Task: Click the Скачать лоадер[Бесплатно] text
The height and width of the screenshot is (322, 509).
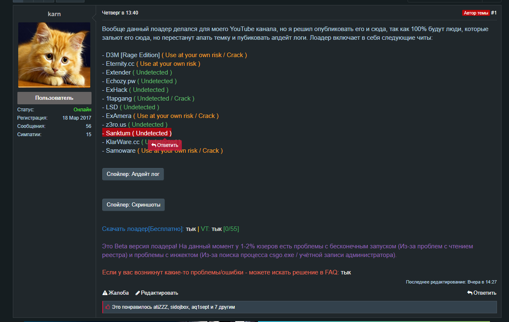Action: pyautogui.click(x=143, y=229)
